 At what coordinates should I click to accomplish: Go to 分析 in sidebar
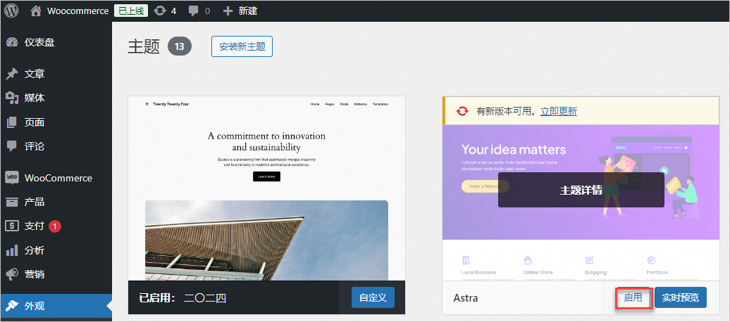[35, 250]
